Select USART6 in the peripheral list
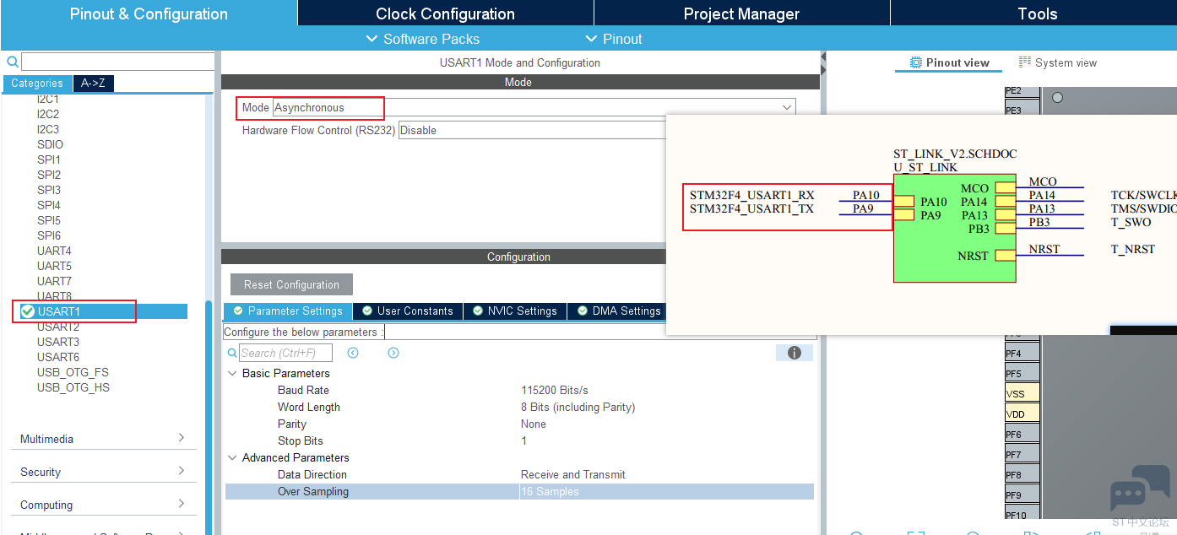1177x535 pixels. point(58,357)
